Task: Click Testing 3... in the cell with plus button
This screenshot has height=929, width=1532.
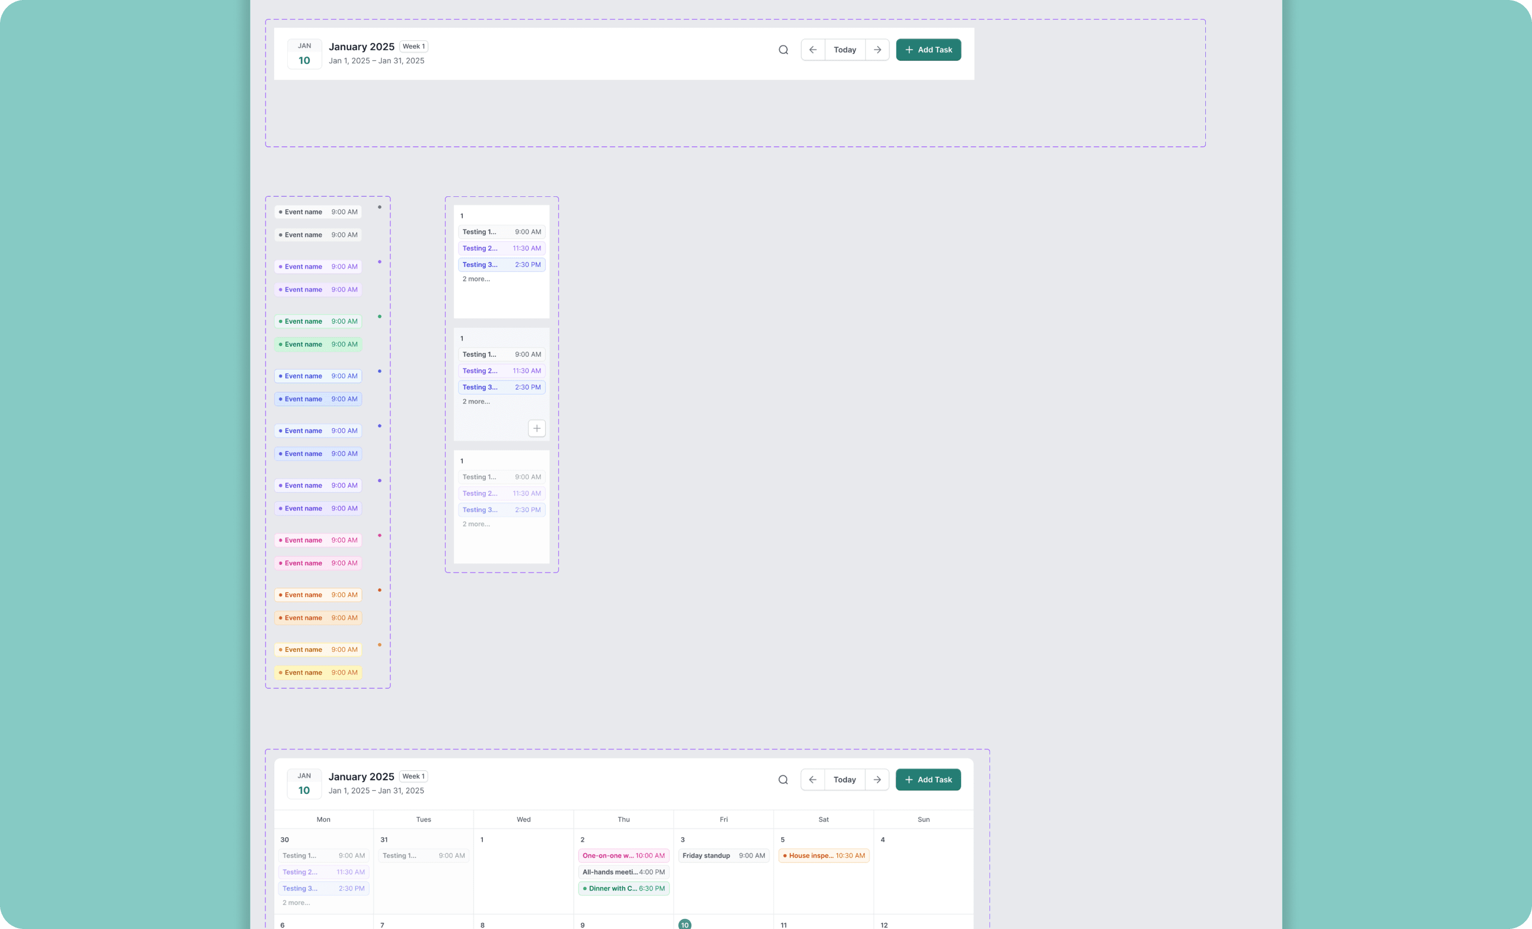Action: pos(502,387)
